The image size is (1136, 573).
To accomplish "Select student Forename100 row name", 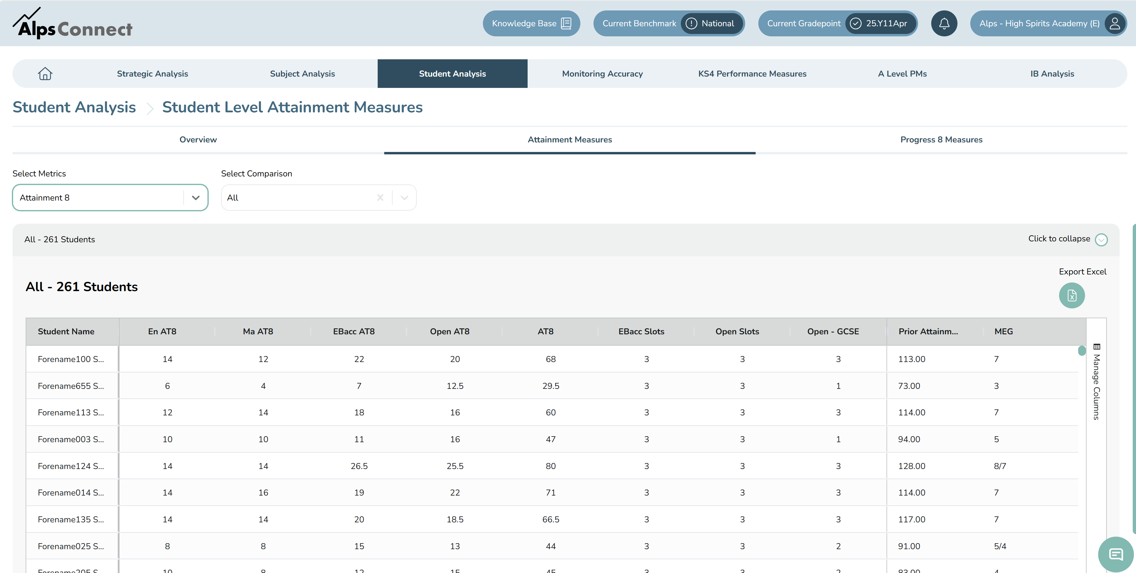I will point(71,359).
